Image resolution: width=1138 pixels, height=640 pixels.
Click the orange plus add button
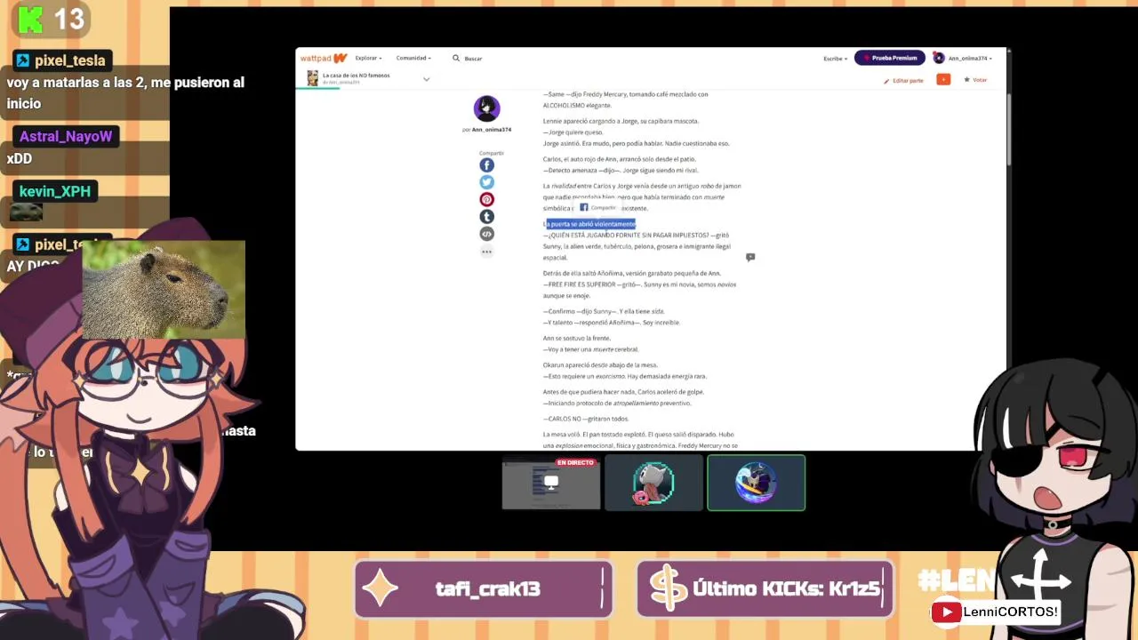tap(943, 79)
